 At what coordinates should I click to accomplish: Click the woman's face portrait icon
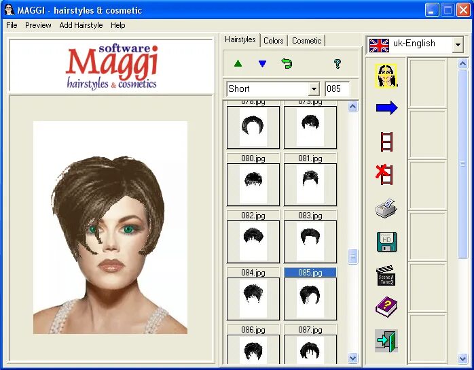click(386, 75)
